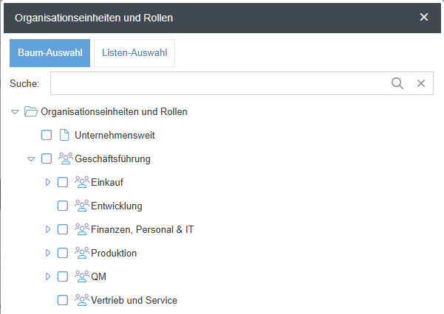Enable the Geschäftsführung checkbox
Viewport: 444px width, 314px height.
point(47,158)
